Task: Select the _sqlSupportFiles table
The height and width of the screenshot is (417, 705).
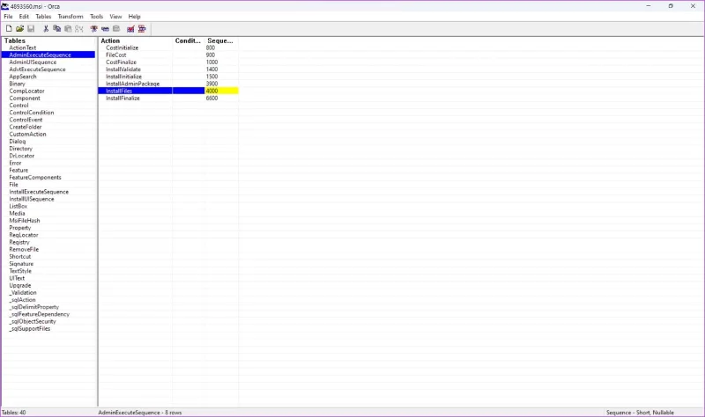Action: coord(30,328)
